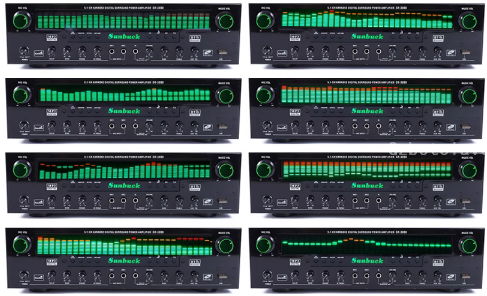
Task: Toggle the POWER switch on the second-row right amplifier
Action: coord(267,125)
